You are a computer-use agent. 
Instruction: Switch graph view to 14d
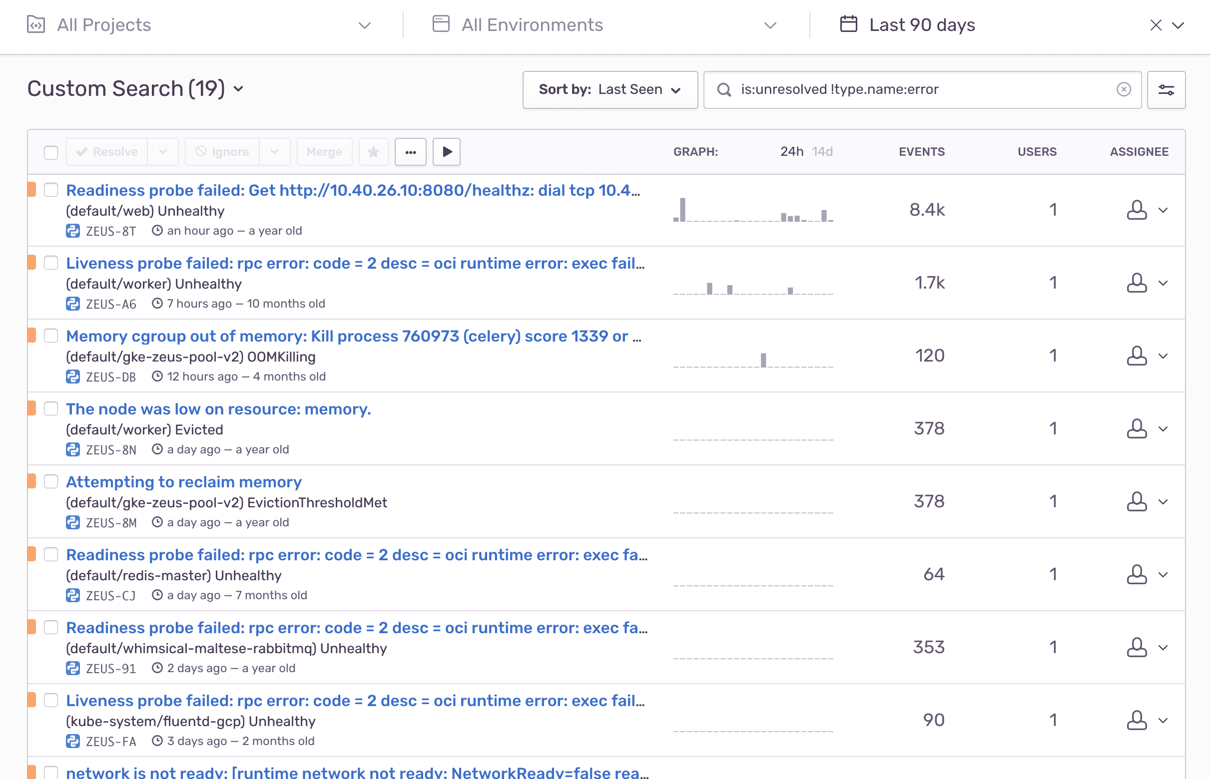822,152
